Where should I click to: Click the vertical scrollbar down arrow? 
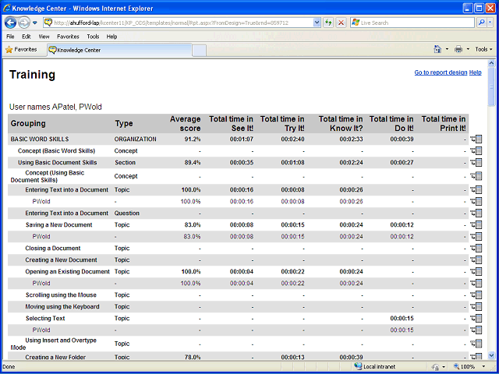(x=491, y=355)
